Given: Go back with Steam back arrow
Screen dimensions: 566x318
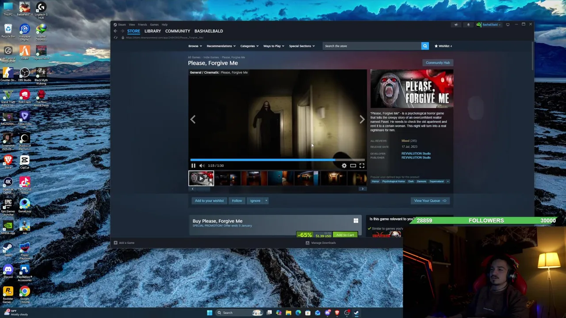Looking at the screenshot, I should point(115,31).
